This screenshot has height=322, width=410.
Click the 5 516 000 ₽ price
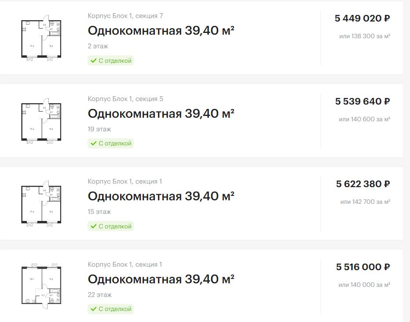[x=363, y=267]
